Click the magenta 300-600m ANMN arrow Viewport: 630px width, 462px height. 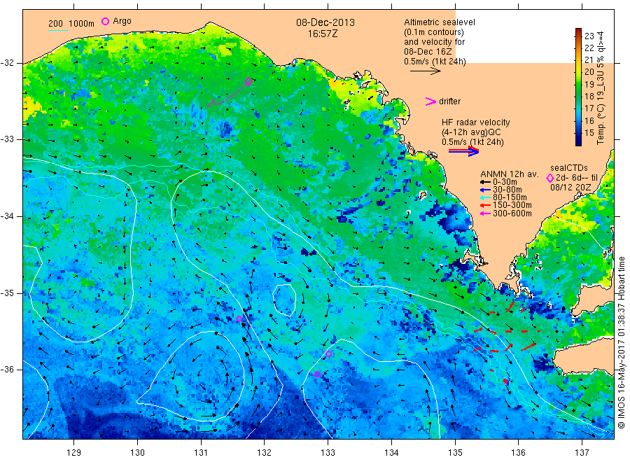tap(485, 213)
